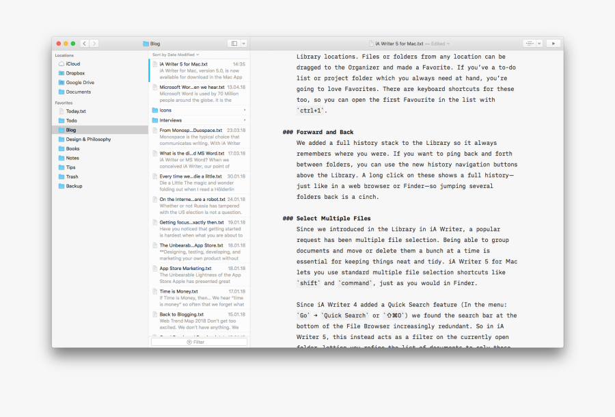615x417 pixels.
Task: Open the Today.txt favorite file
Action: (x=76, y=111)
